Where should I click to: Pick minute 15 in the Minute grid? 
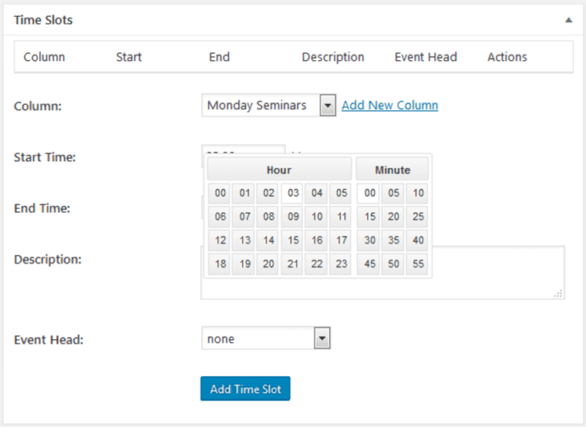(370, 217)
